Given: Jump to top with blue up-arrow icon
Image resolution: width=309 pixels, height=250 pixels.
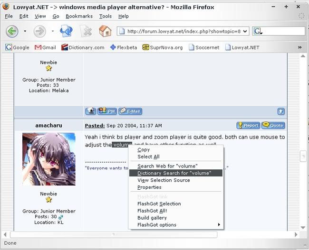Looking at the screenshot, I should point(281,111).
